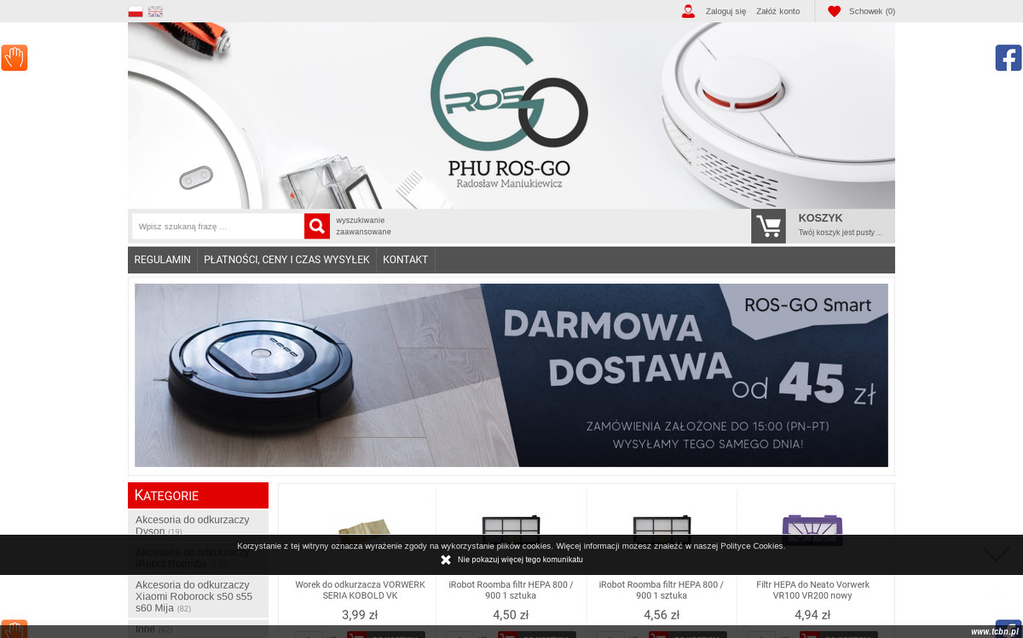Switch site language to Polish flag
The image size is (1023, 638).
[135, 11]
